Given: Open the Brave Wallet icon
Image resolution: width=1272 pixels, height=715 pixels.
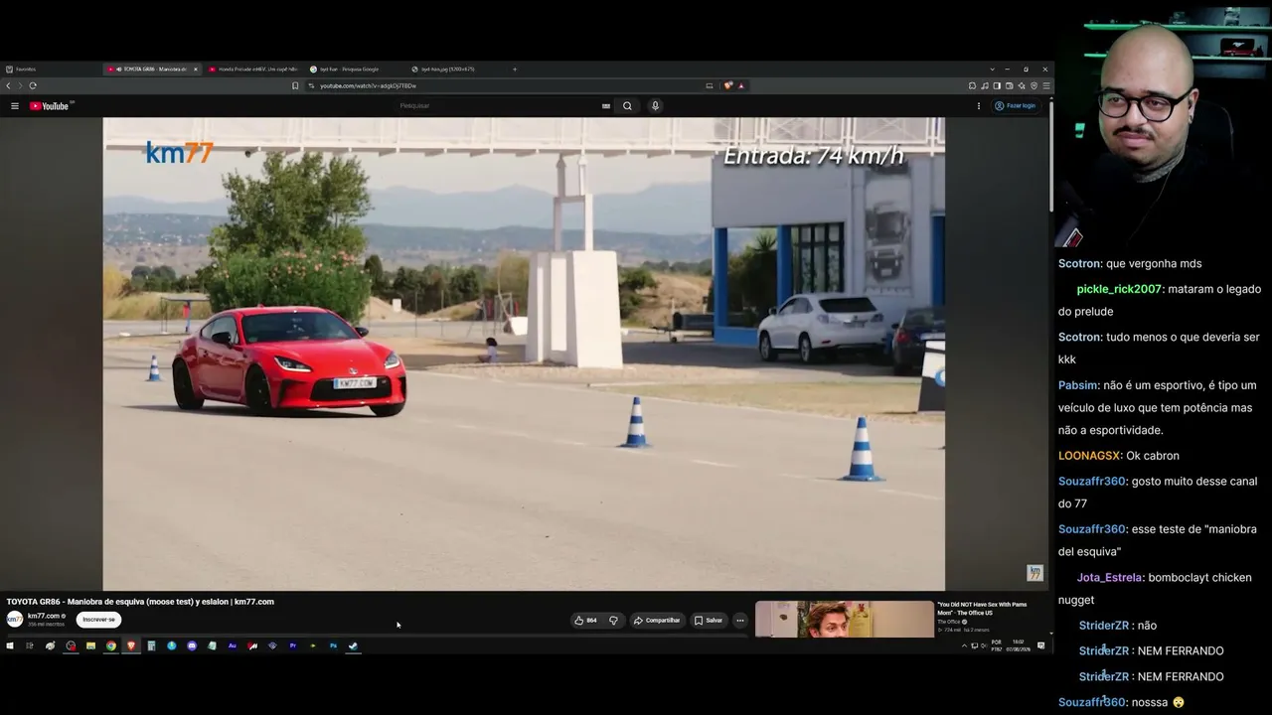Looking at the screenshot, I should (x=1010, y=85).
